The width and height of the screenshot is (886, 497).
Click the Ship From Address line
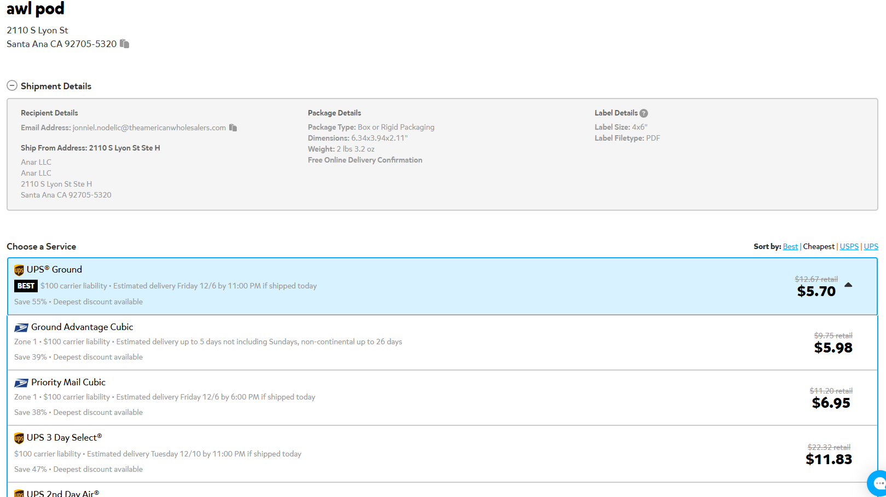(x=90, y=148)
